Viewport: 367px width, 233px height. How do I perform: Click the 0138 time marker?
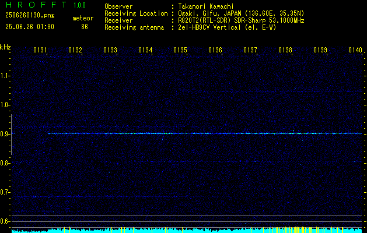(285, 50)
